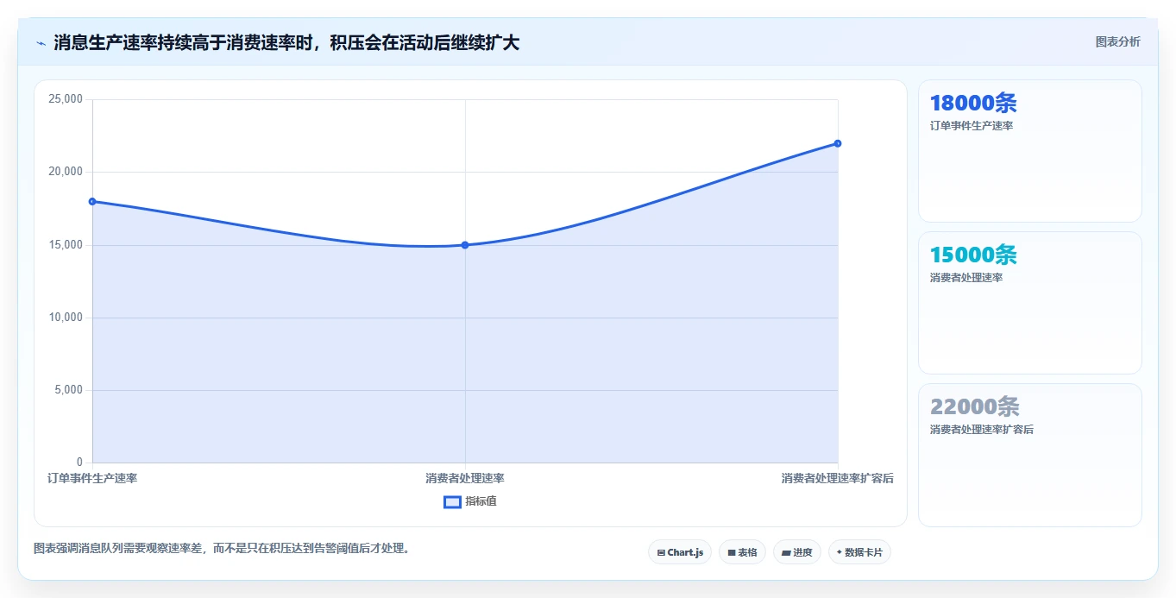The height and width of the screenshot is (598, 1176).
Task: Click the y-axis tick 20,000
Action: tap(66, 172)
